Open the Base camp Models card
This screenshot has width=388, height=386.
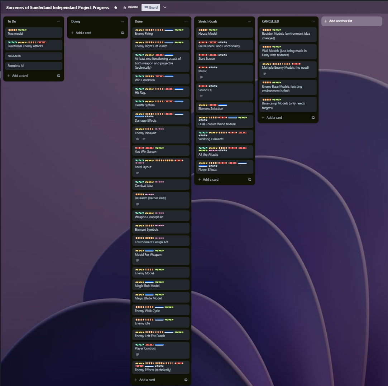288,104
